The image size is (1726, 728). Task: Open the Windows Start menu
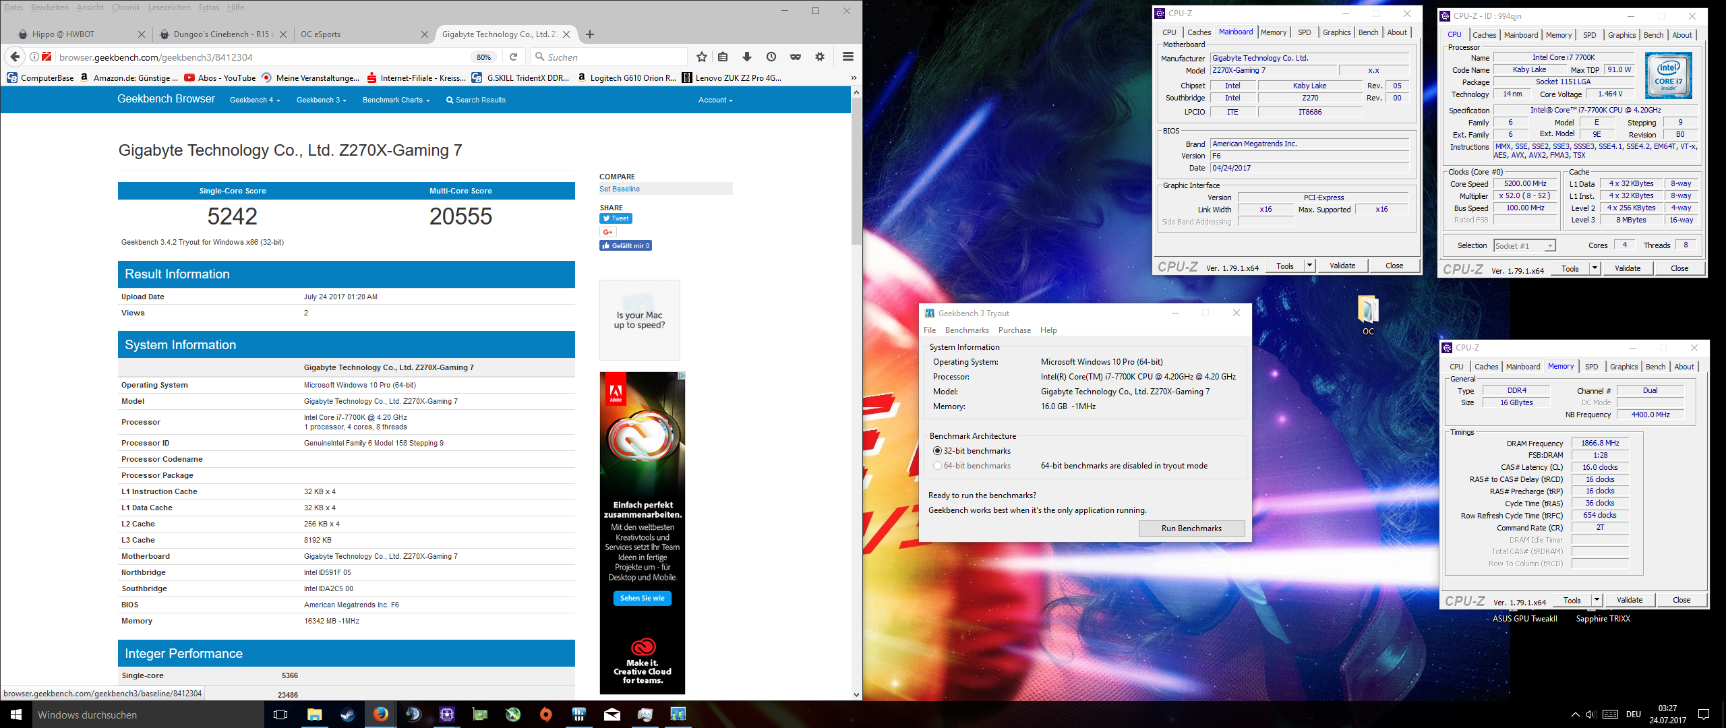click(16, 715)
